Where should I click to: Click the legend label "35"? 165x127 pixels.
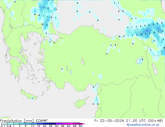[62, 126]
